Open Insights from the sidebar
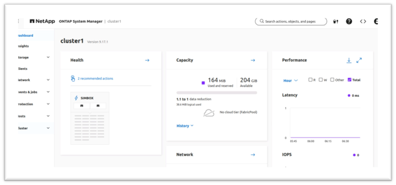Viewport: 396px width, 185px height. pos(23,46)
